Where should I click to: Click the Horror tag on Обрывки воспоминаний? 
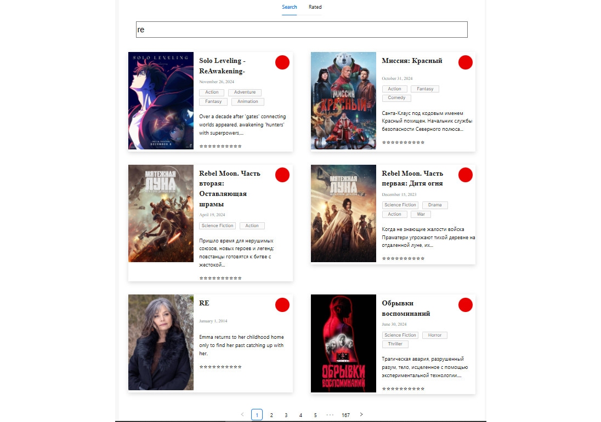pos(435,335)
